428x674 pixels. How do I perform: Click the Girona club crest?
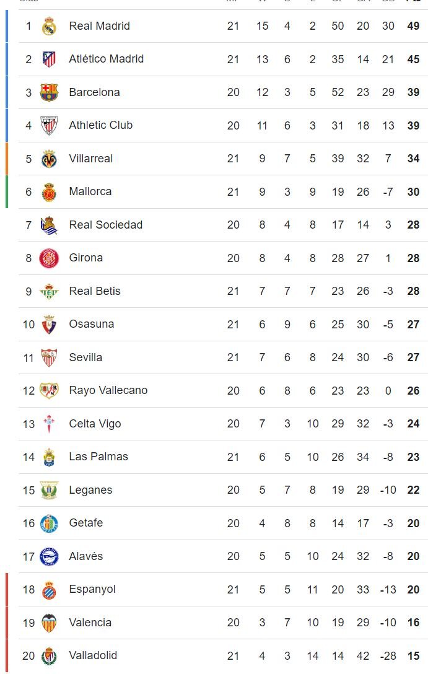pos(49,258)
